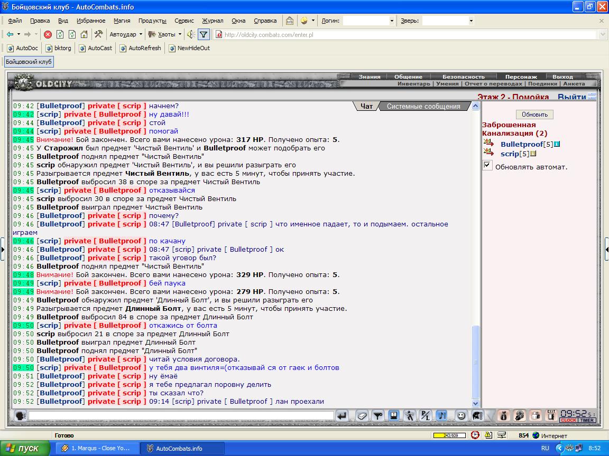The width and height of the screenshot is (609, 456).
Task: Toggle the blue disk chat button
Action: pos(394,416)
